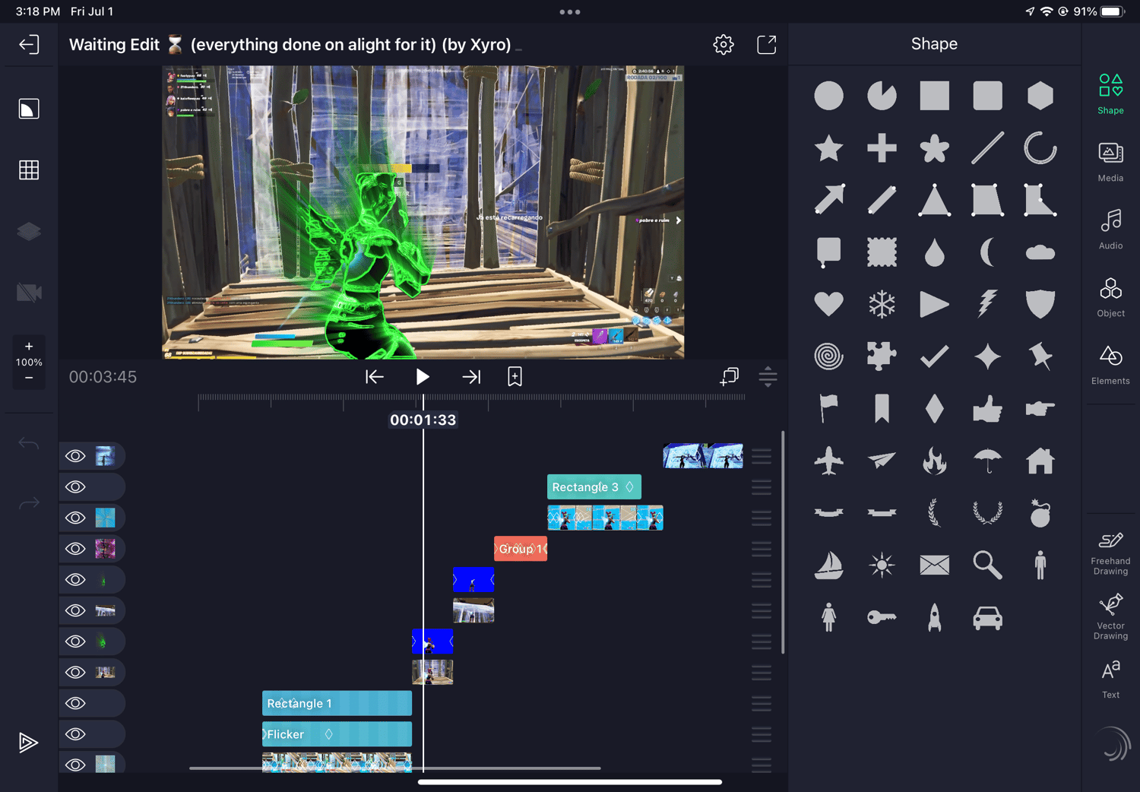Screen dimensions: 1140x792
Task: Open duplicate layer copy icon
Action: [x=729, y=376]
